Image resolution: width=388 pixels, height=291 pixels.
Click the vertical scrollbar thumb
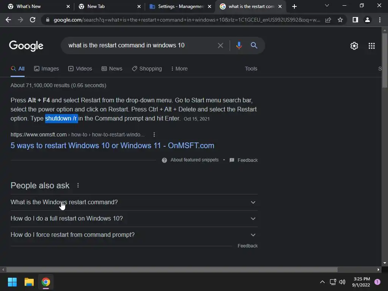pyautogui.click(x=385, y=60)
